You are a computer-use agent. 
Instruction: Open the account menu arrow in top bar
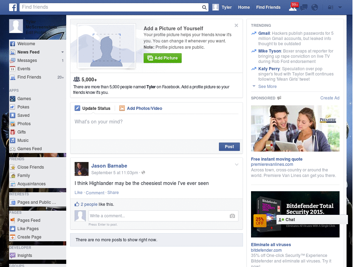pos(340,8)
